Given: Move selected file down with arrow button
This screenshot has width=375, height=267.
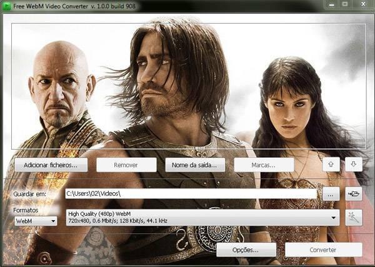Looking at the screenshot, I should (x=354, y=164).
